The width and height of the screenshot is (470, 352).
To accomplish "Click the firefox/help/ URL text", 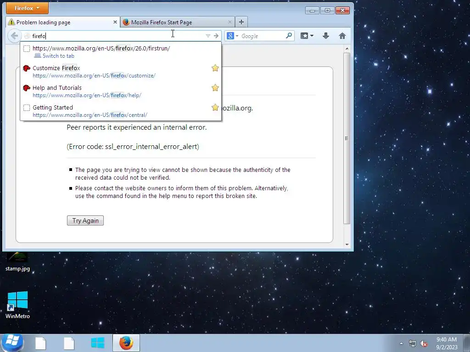I will click(x=87, y=95).
